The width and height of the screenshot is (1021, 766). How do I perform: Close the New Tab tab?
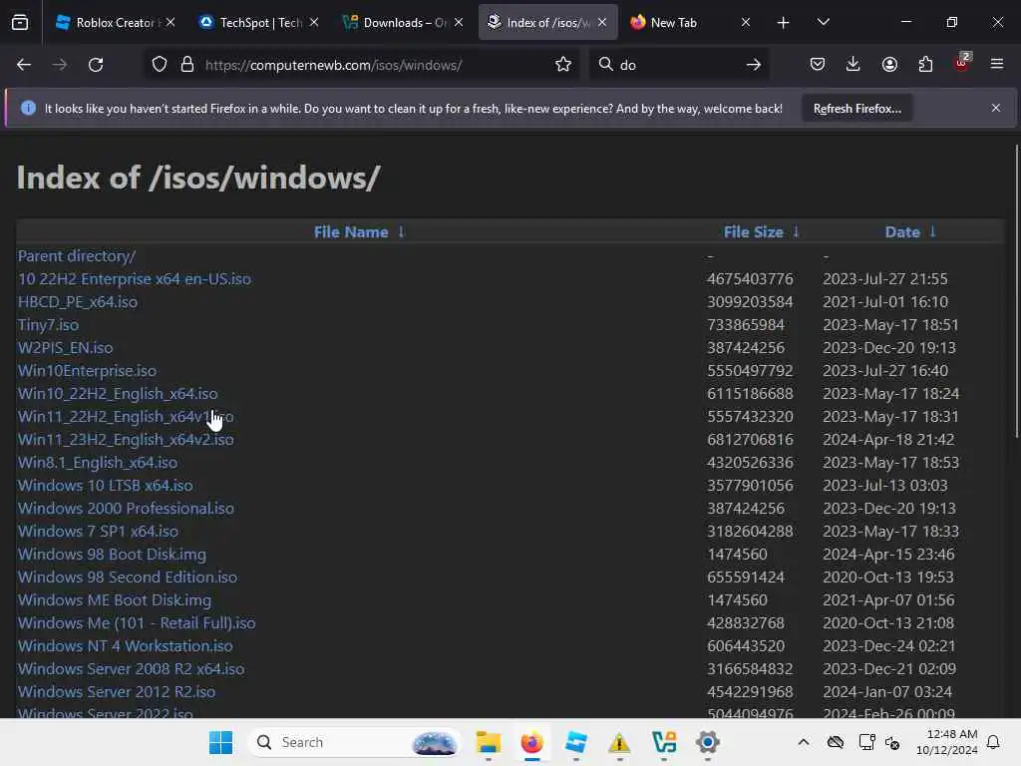pos(746,22)
